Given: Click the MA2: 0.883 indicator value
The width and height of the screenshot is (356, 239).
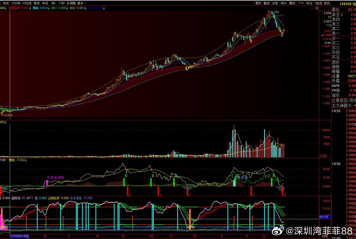Looking at the screenshot, I should [77, 8].
